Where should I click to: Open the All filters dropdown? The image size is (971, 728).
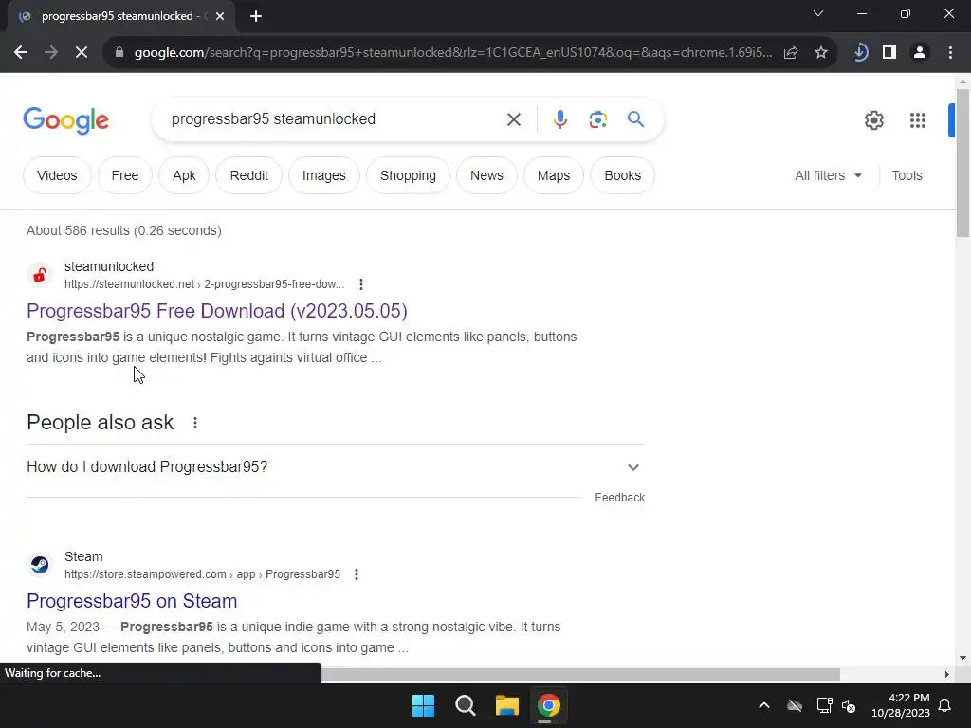tap(828, 175)
